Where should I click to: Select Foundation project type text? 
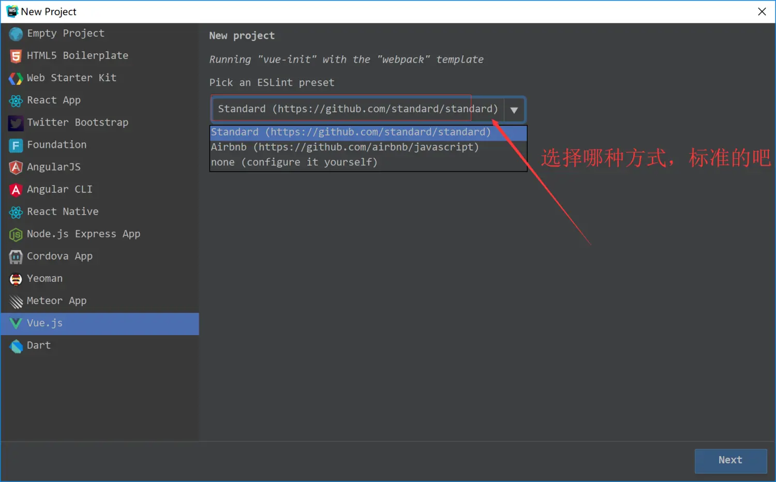(57, 144)
